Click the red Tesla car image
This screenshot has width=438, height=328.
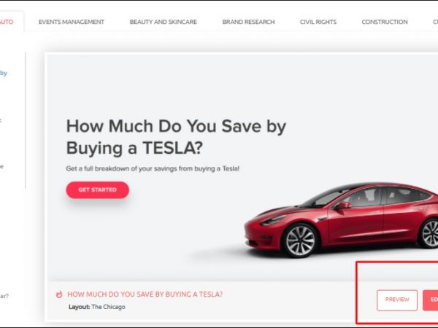coord(341,219)
